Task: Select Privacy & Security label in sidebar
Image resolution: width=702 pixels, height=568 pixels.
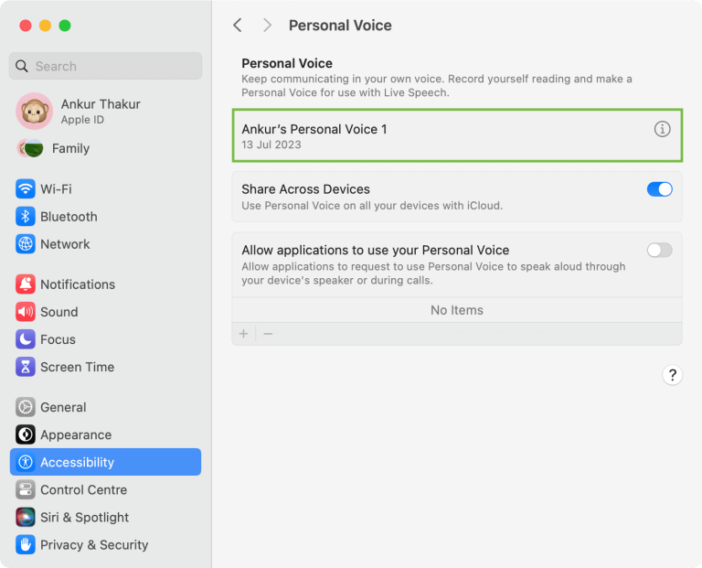Action: pyautogui.click(x=94, y=545)
